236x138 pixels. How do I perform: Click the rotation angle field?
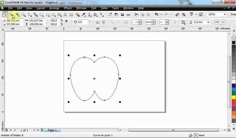pos(82,22)
